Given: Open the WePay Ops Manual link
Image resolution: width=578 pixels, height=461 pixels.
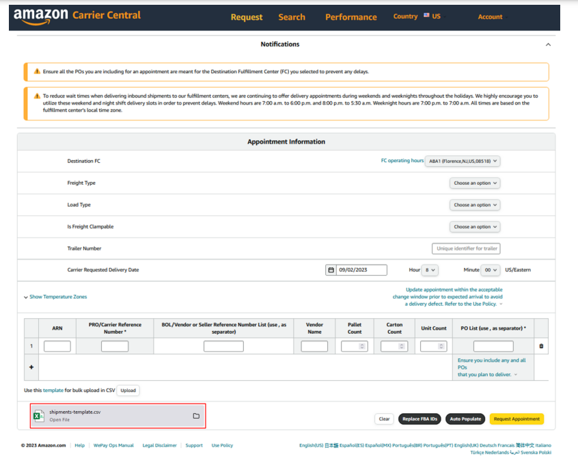Looking at the screenshot, I should point(113,445).
